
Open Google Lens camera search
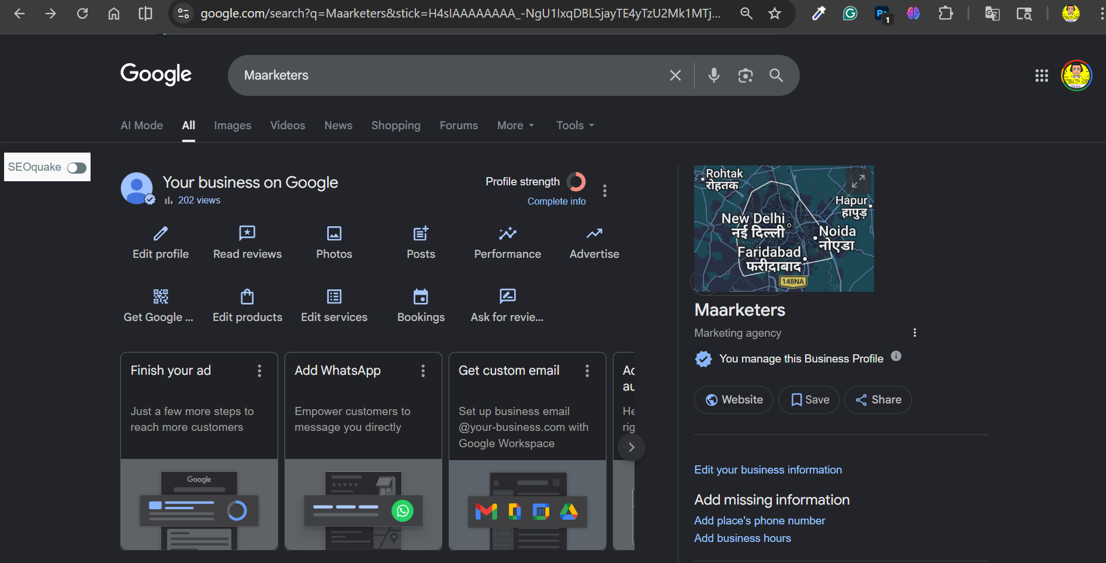pyautogui.click(x=745, y=75)
